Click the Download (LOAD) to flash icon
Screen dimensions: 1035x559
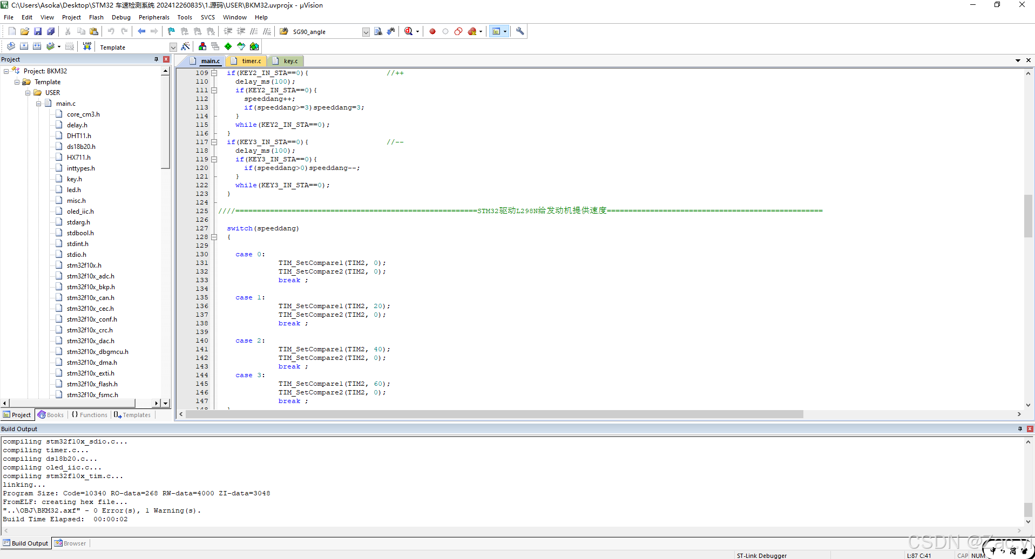(87, 46)
